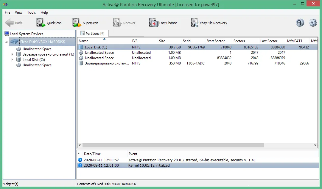Sort by Size column header

(169, 41)
